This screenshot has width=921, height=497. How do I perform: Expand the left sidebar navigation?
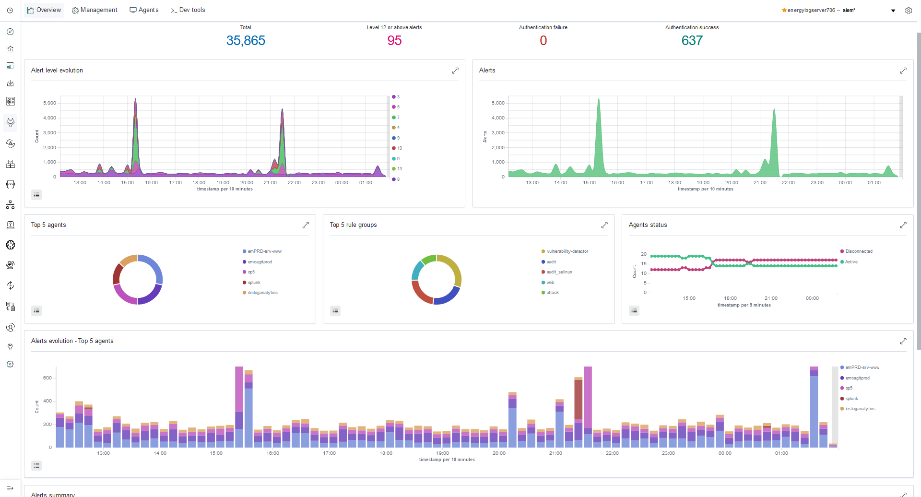[x=10, y=488]
